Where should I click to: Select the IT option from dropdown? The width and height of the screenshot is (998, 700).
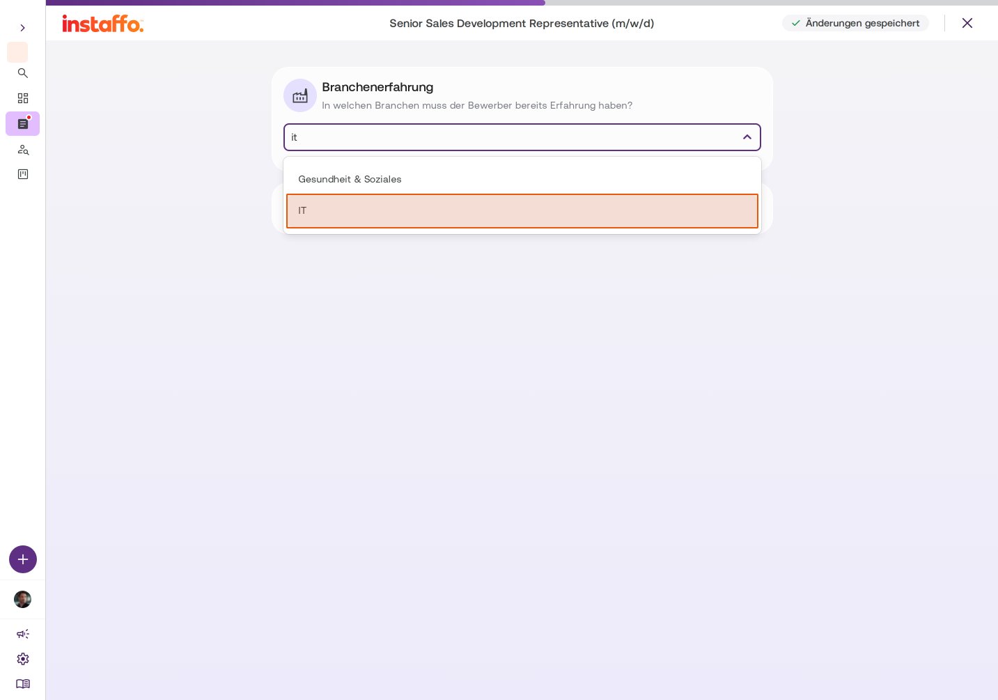pos(522,211)
